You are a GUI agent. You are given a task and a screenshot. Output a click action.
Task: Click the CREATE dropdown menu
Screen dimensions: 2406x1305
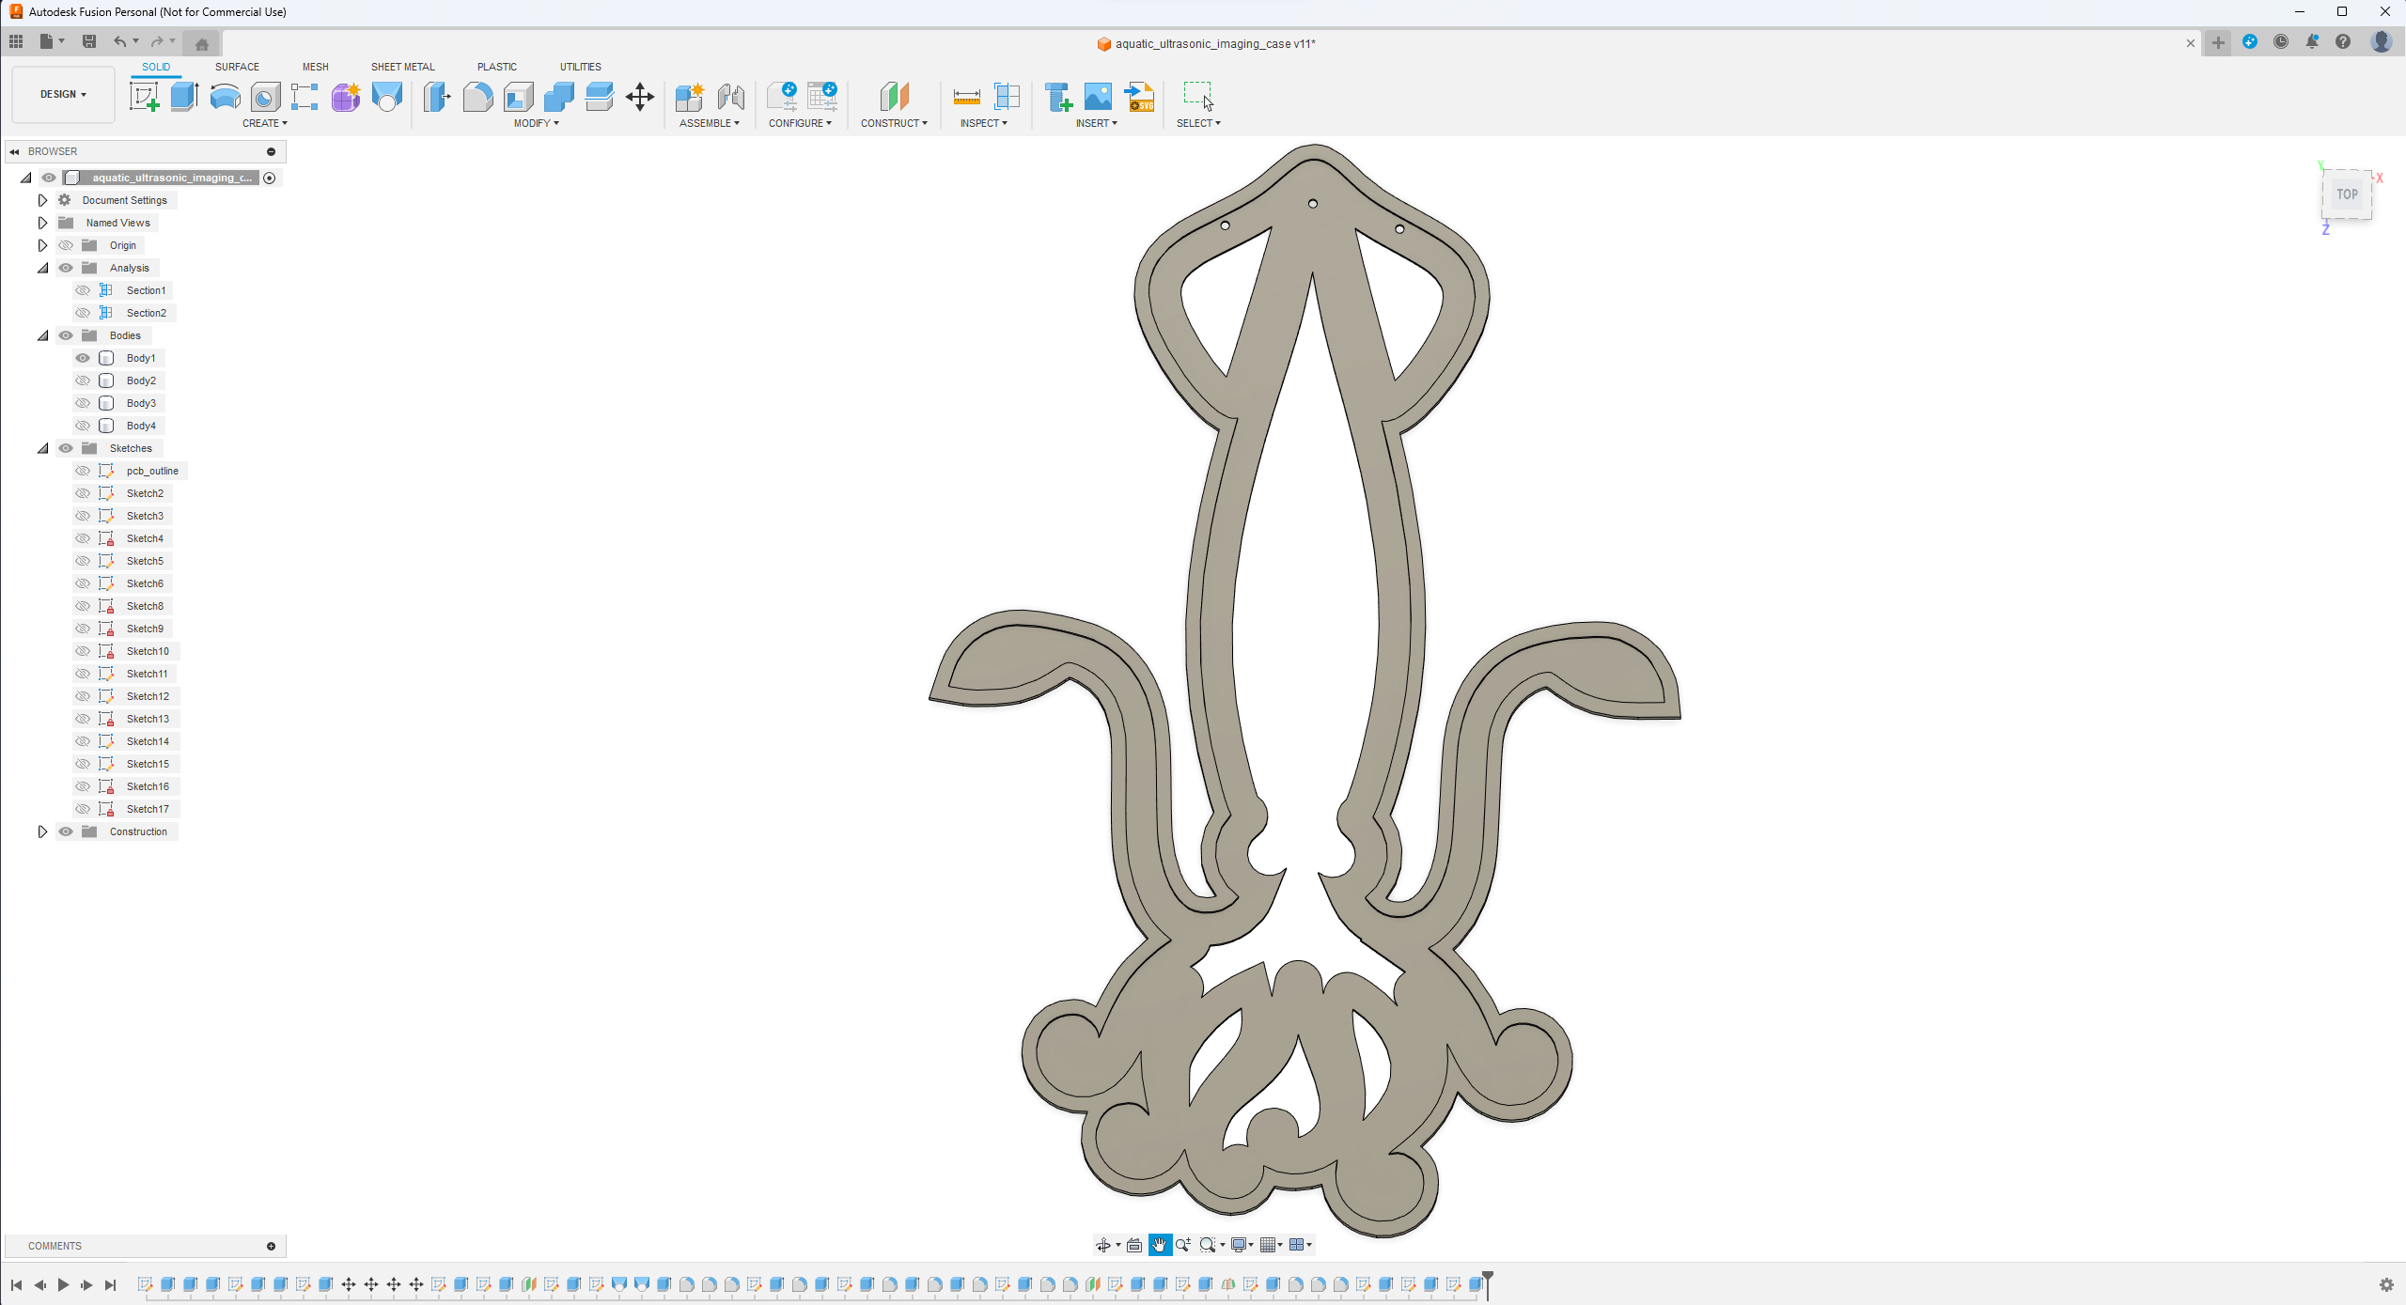click(x=263, y=124)
